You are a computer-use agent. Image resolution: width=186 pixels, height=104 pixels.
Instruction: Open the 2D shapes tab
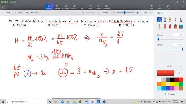pyautogui.click(x=57, y=7)
